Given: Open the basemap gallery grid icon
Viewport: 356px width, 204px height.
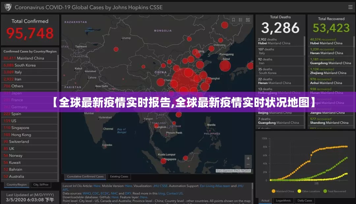Looking at the screenshot, I should pyautogui.click(x=248, y=20).
